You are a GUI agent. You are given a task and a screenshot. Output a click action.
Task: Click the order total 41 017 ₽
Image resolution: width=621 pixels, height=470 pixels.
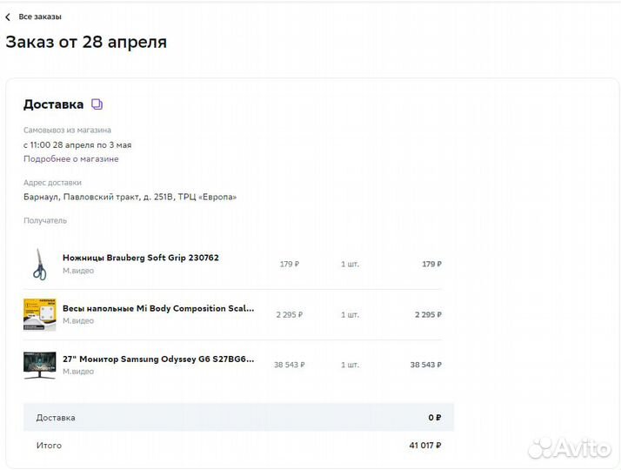click(x=425, y=446)
